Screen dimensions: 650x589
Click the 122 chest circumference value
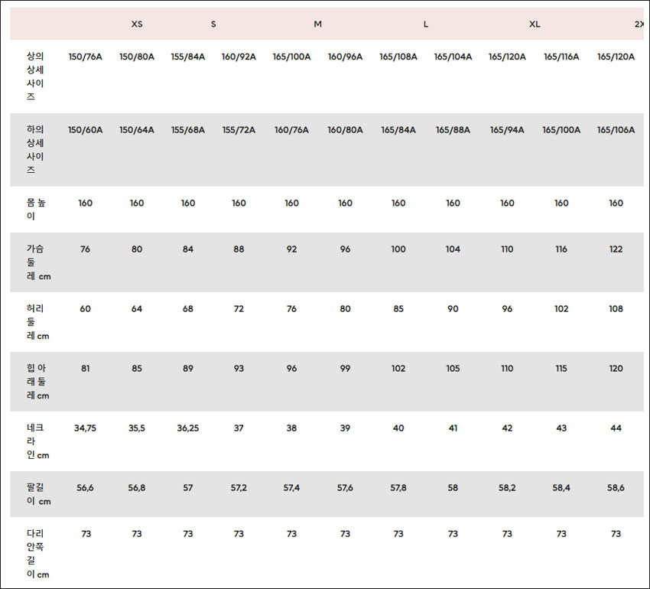(x=616, y=249)
